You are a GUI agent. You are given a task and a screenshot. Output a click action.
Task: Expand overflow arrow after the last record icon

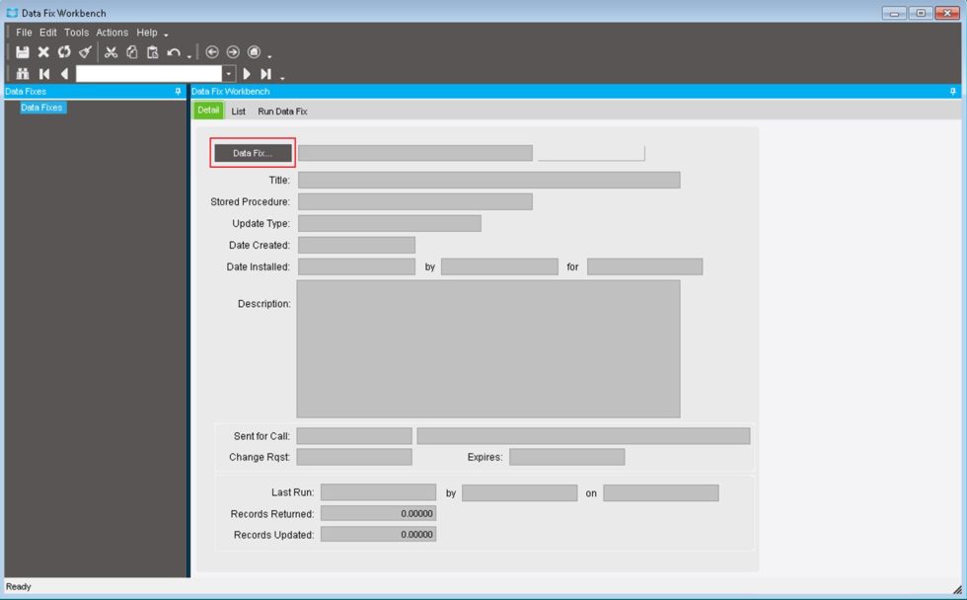[282, 78]
